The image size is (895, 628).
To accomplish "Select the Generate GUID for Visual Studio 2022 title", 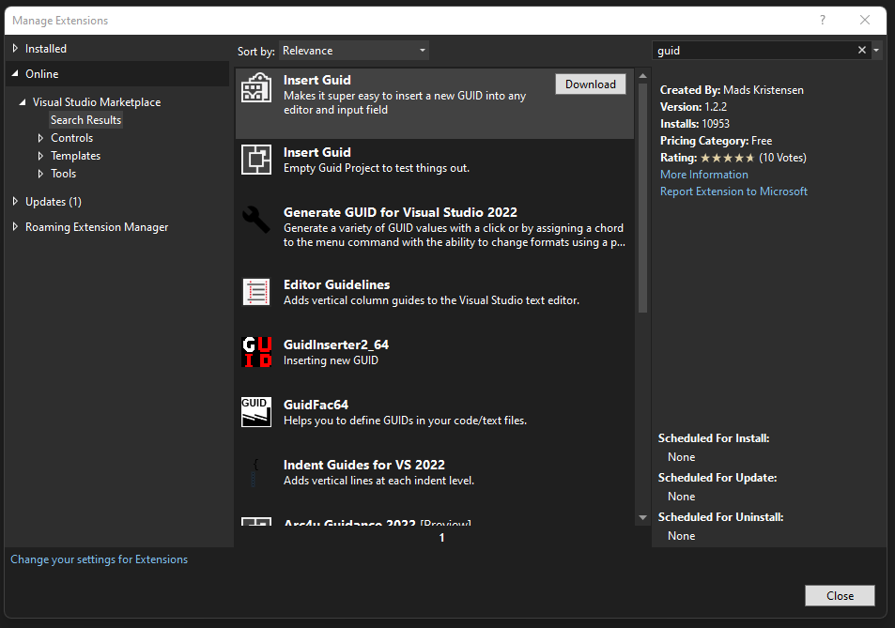I will [400, 212].
